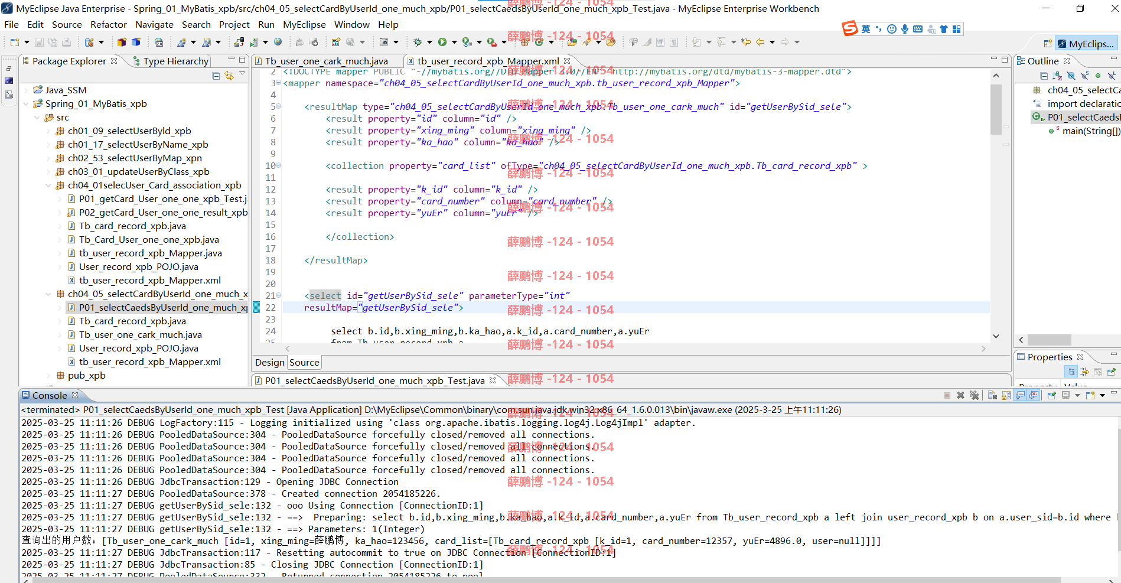
Task: Click Open Console new window icon
Action: (x=1090, y=395)
